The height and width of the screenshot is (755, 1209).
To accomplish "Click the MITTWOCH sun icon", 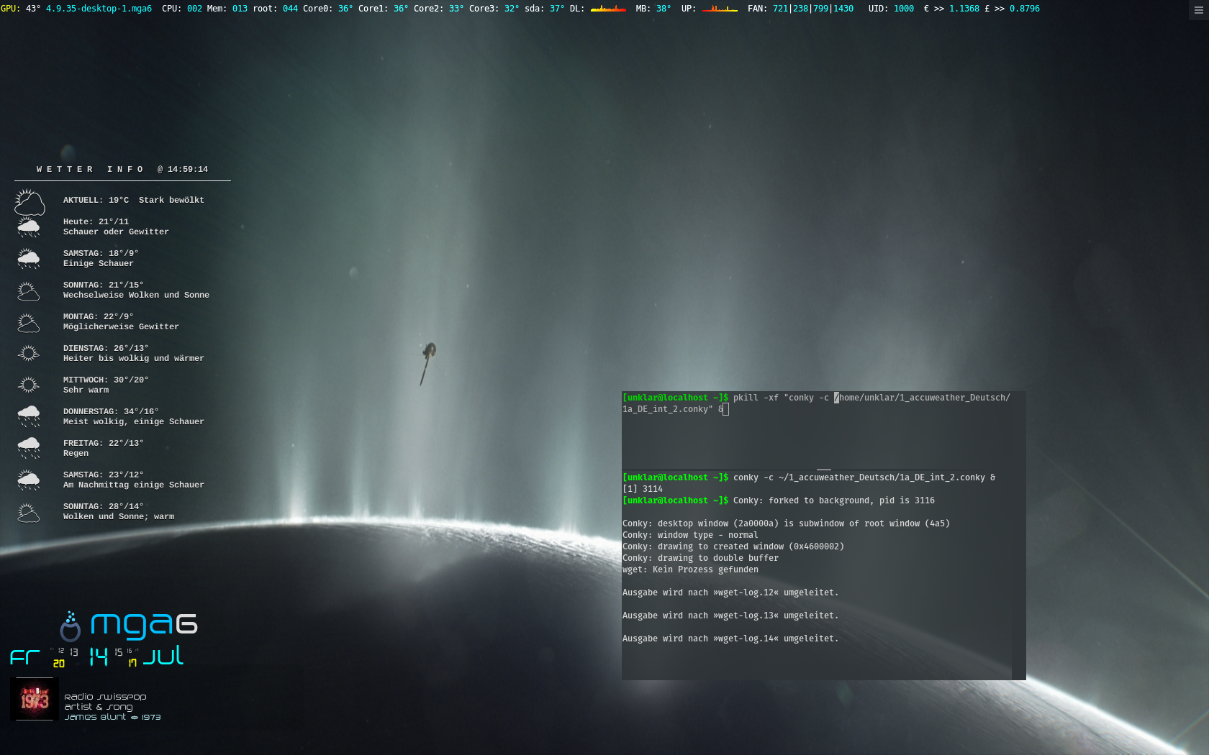I will point(29,385).
